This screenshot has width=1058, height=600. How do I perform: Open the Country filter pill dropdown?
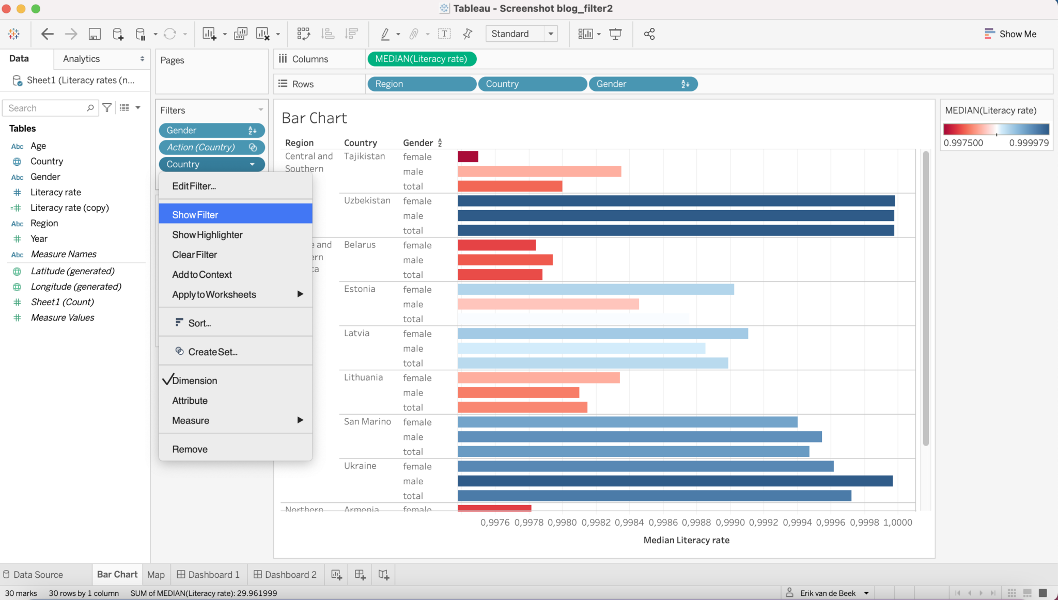[253, 164]
